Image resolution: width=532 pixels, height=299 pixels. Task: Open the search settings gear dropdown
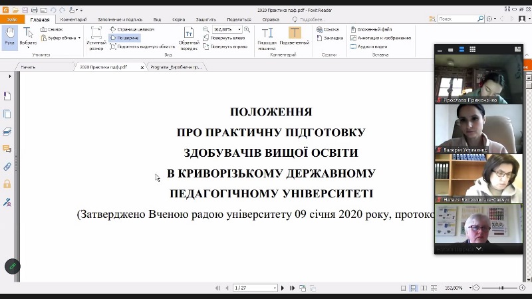click(x=491, y=19)
